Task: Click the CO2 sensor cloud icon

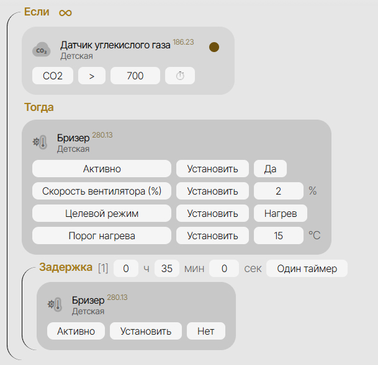Action: 42,50
